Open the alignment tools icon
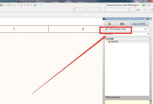Screen dimensions: 153x104 (8, 5)
